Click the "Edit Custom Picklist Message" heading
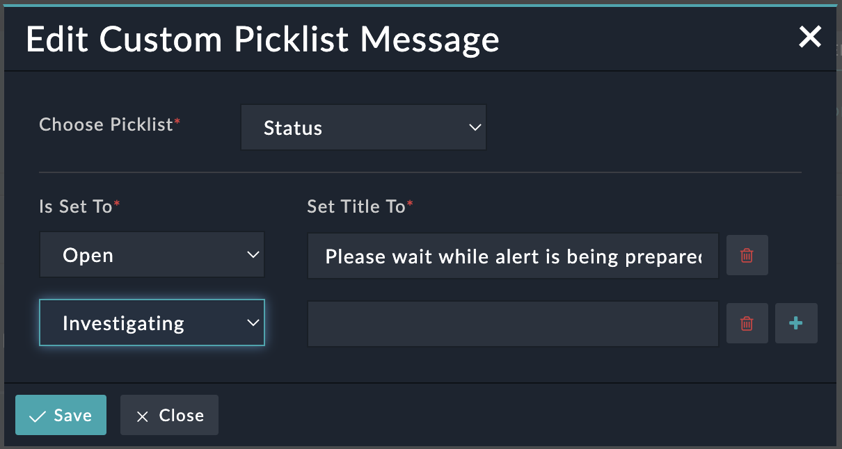842x449 pixels. click(262, 40)
